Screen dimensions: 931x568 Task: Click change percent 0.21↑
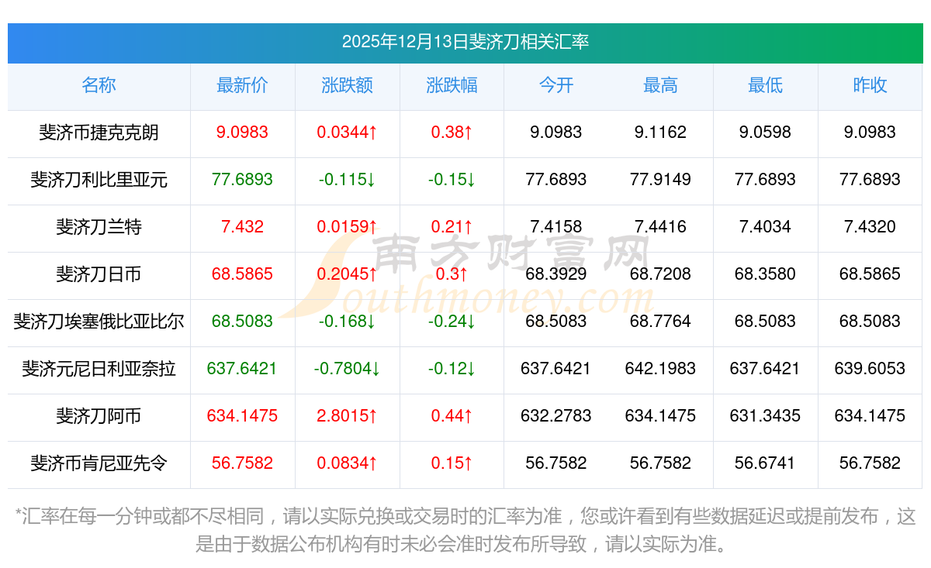pyautogui.click(x=452, y=227)
